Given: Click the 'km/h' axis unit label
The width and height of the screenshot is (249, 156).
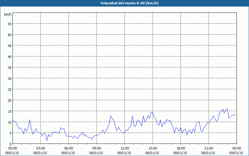Looking at the screenshot, I should [x=7, y=14].
